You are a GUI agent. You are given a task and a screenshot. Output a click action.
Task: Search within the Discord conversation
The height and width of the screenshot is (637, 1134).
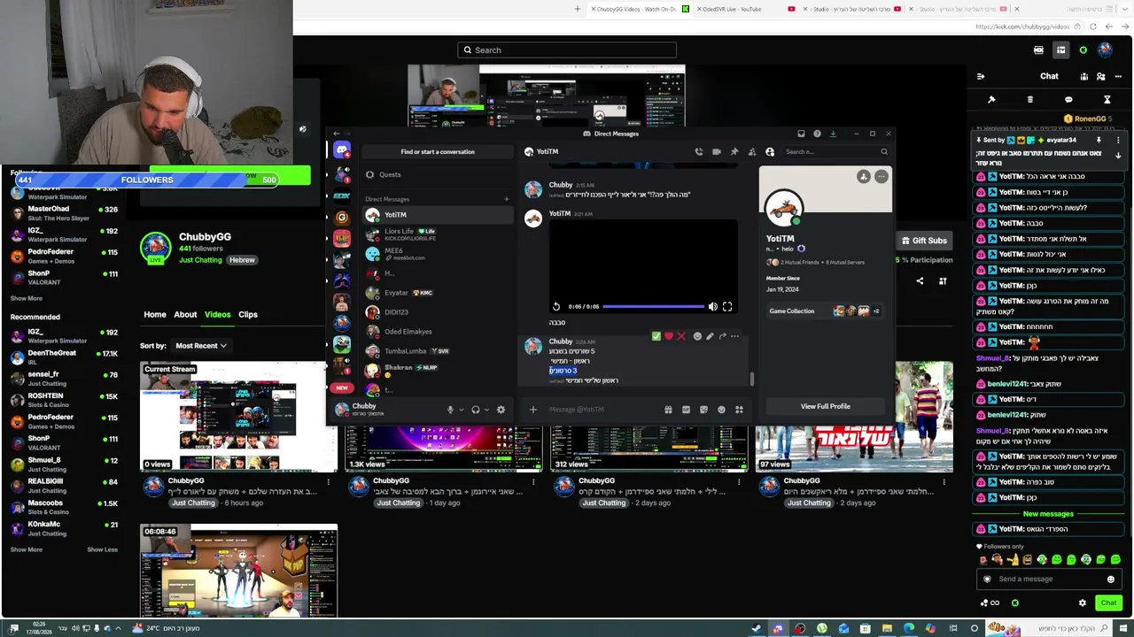click(835, 152)
